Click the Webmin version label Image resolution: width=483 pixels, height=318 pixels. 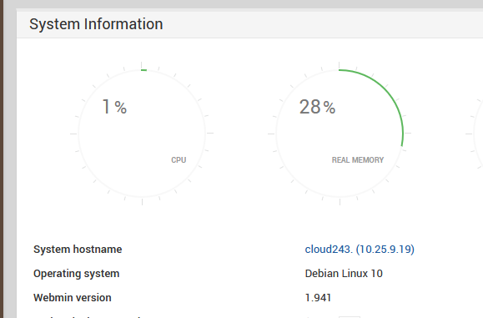(x=73, y=298)
